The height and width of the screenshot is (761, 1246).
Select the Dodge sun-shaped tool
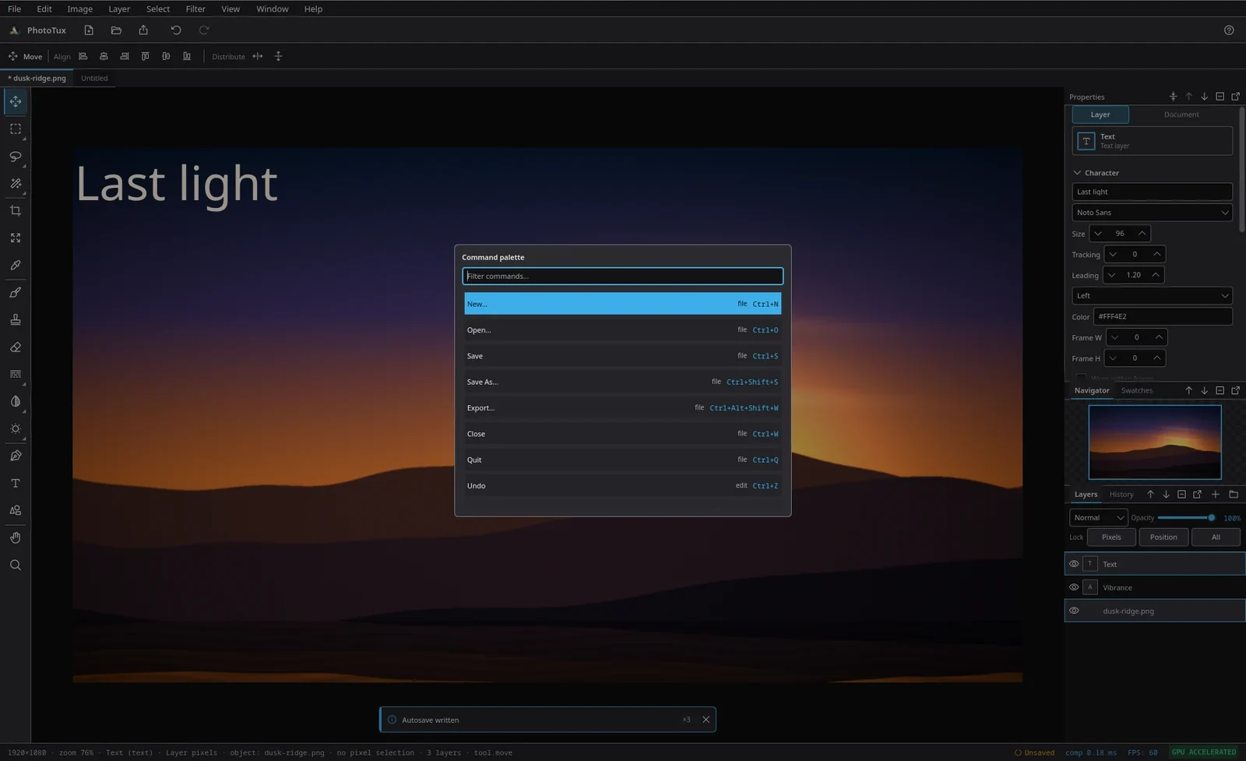pos(15,428)
